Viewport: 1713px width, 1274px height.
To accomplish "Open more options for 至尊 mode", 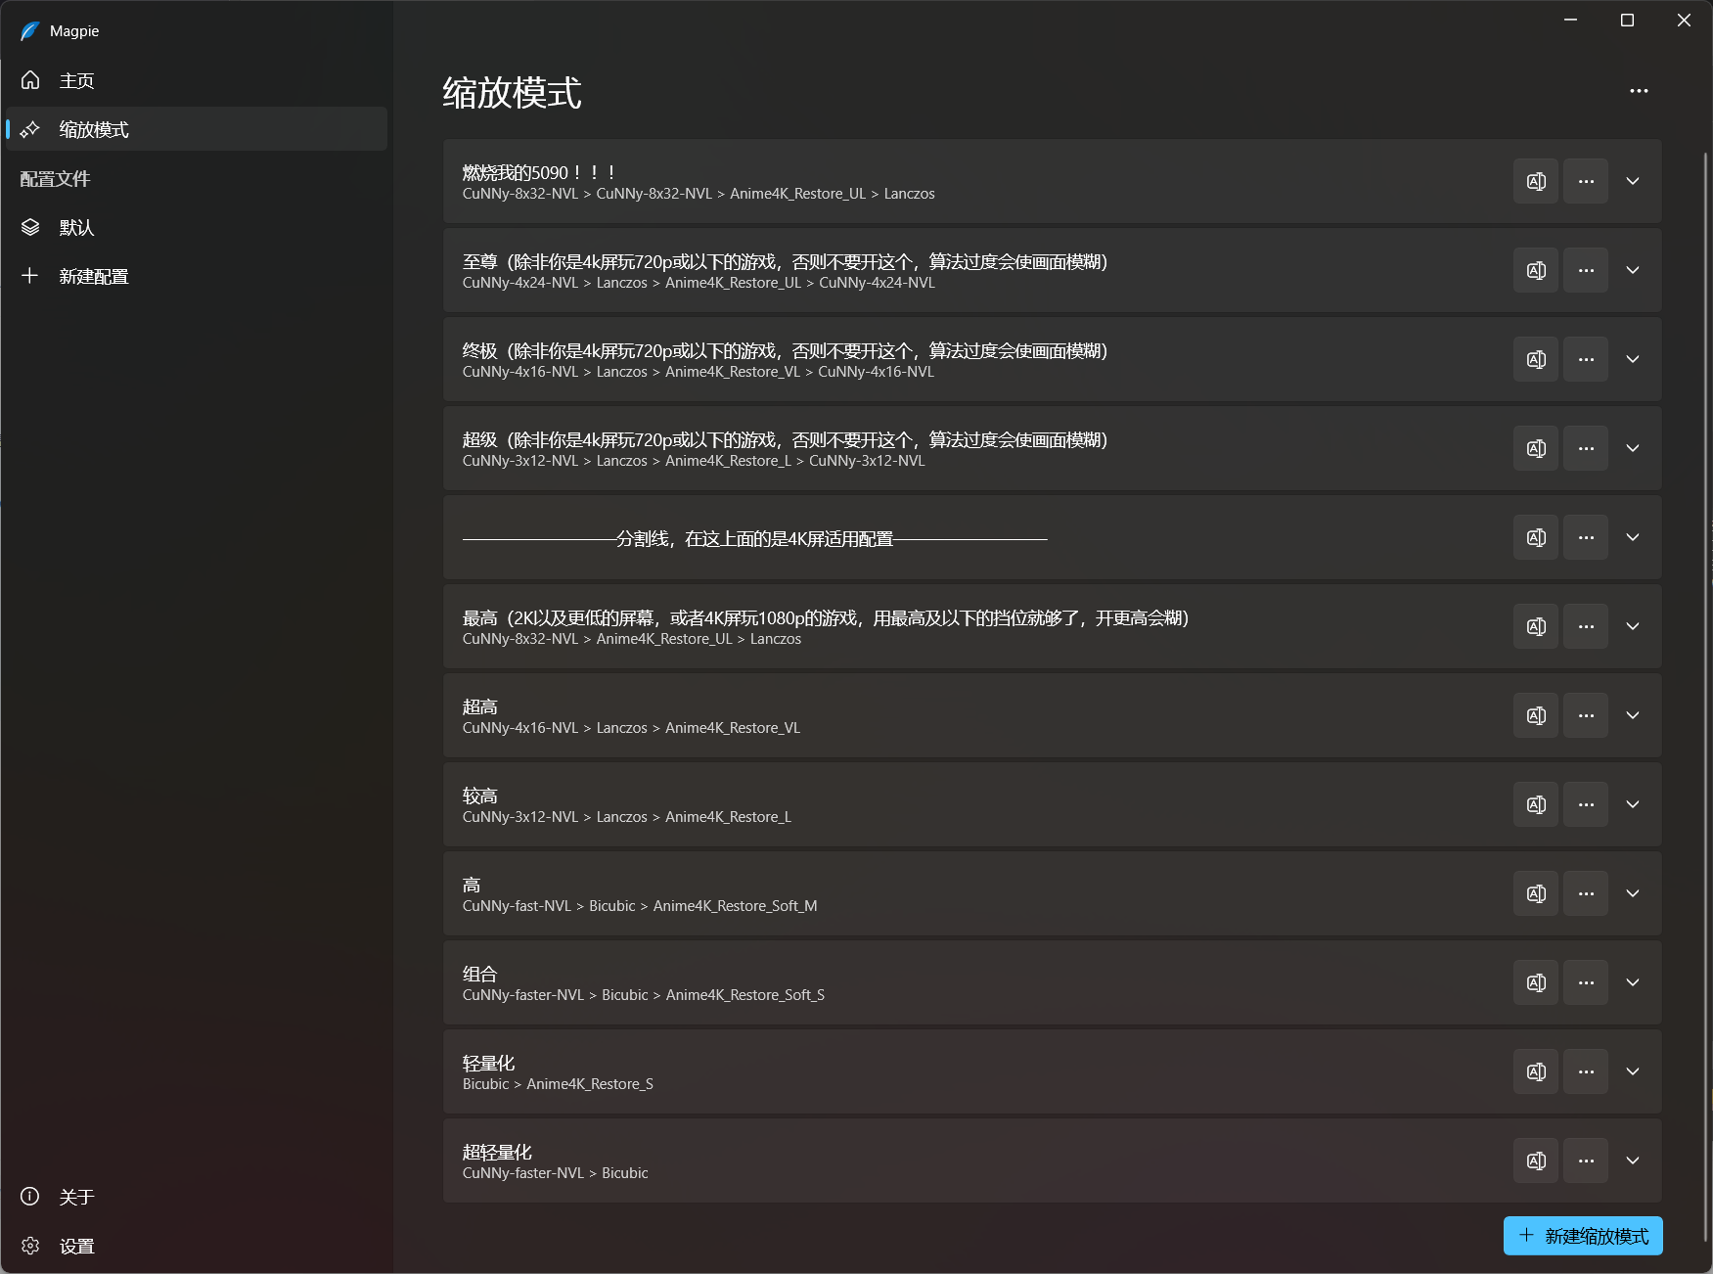I will tap(1586, 270).
